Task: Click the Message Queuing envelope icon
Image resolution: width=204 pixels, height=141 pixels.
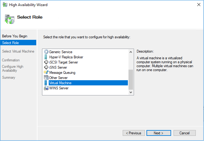Action: click(x=46, y=73)
